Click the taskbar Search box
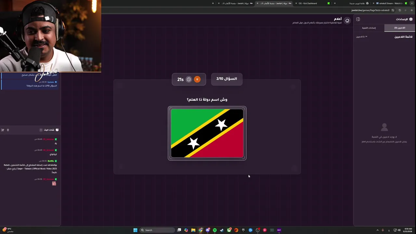 pyautogui.click(x=158, y=230)
